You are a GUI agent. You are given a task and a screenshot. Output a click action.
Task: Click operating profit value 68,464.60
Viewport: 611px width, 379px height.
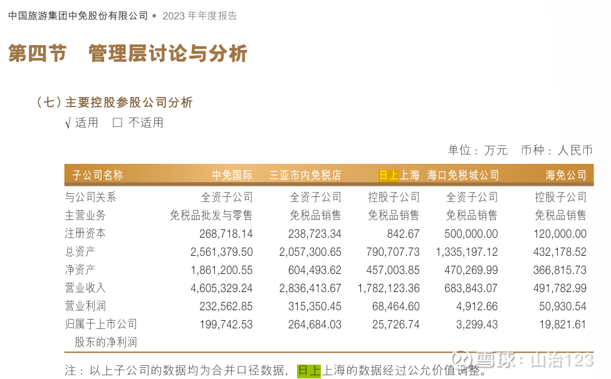point(396,306)
